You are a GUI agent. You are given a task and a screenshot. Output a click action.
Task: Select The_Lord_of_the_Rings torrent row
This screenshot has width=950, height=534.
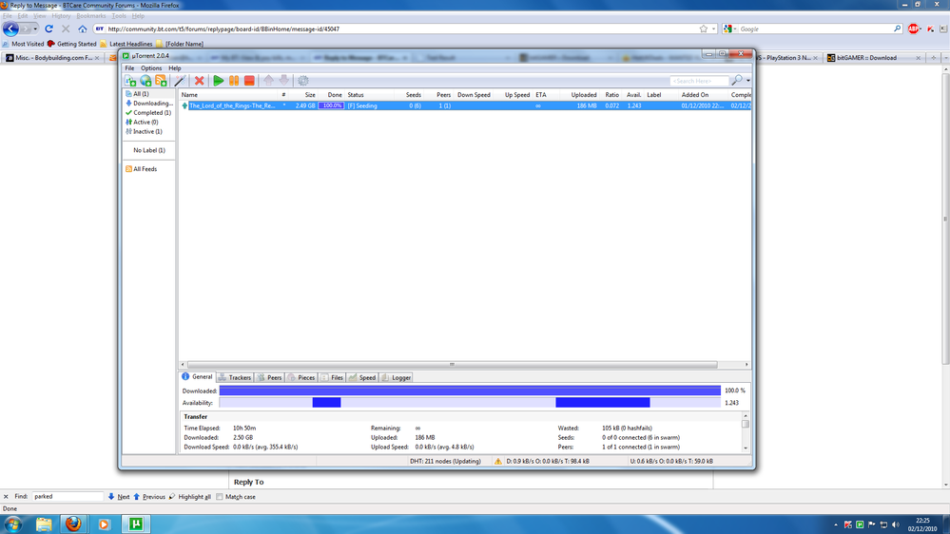[465, 106]
